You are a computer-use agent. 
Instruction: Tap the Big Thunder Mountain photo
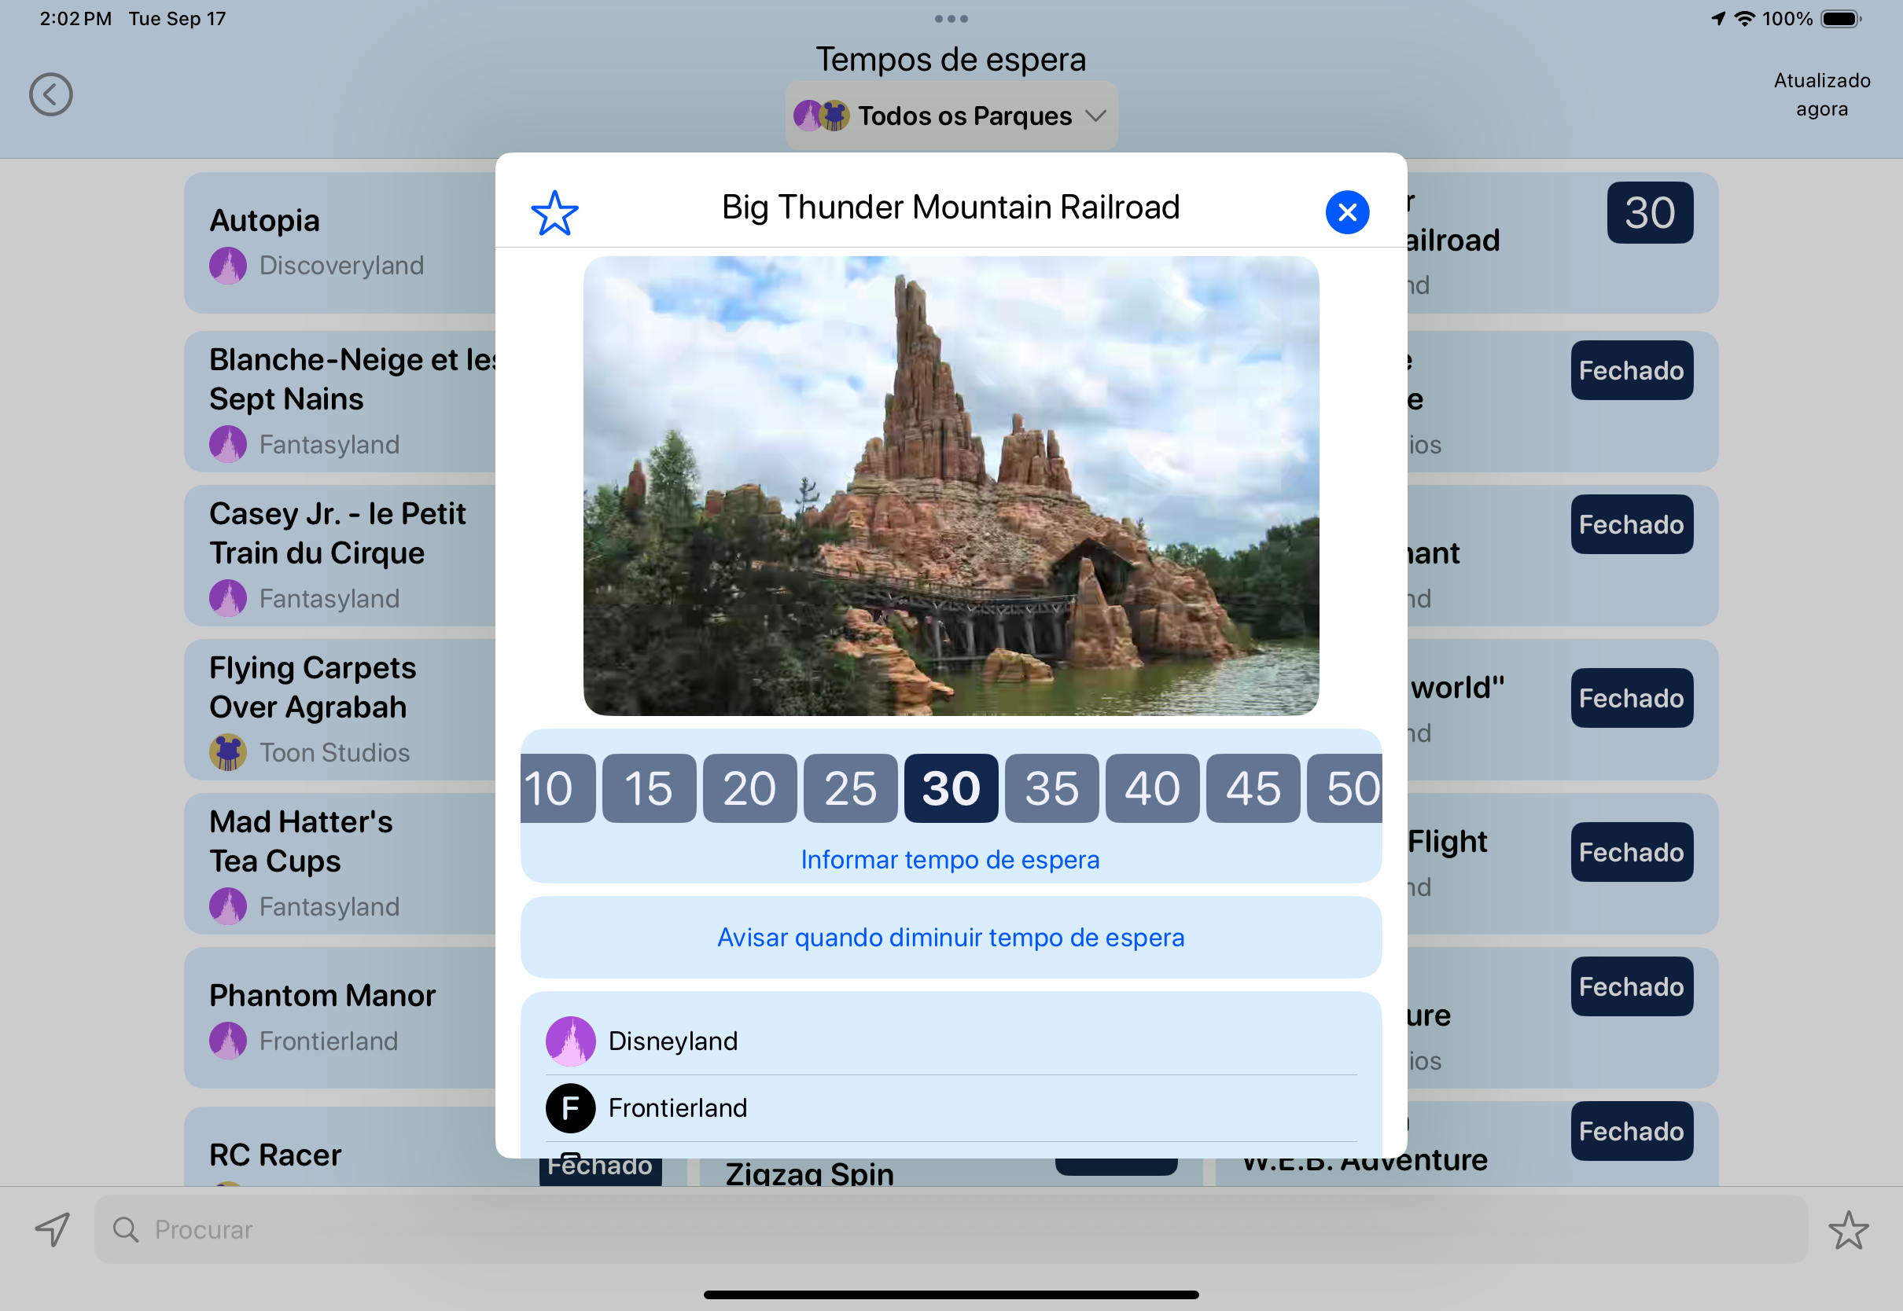click(951, 486)
